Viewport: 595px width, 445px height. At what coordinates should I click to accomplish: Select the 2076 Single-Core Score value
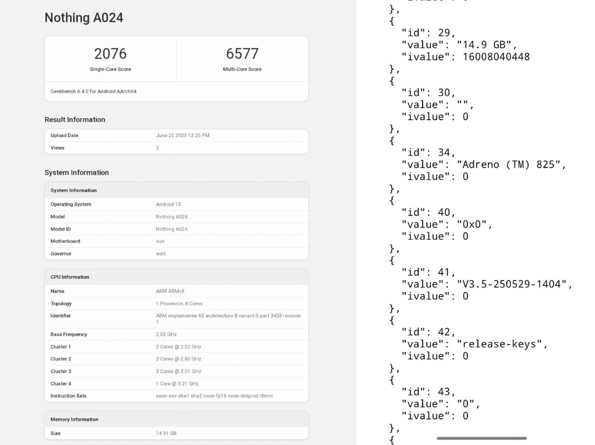(x=110, y=53)
